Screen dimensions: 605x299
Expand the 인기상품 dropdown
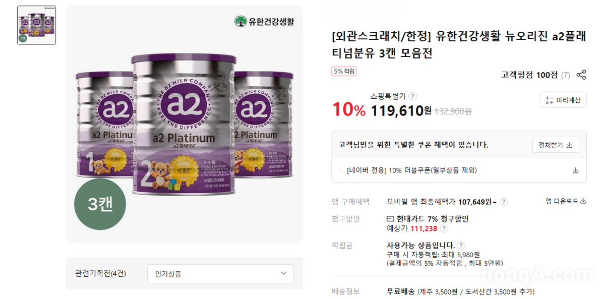[220, 274]
